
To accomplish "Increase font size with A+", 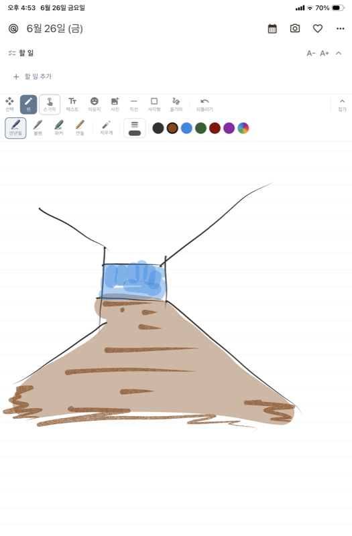I will pos(325,54).
